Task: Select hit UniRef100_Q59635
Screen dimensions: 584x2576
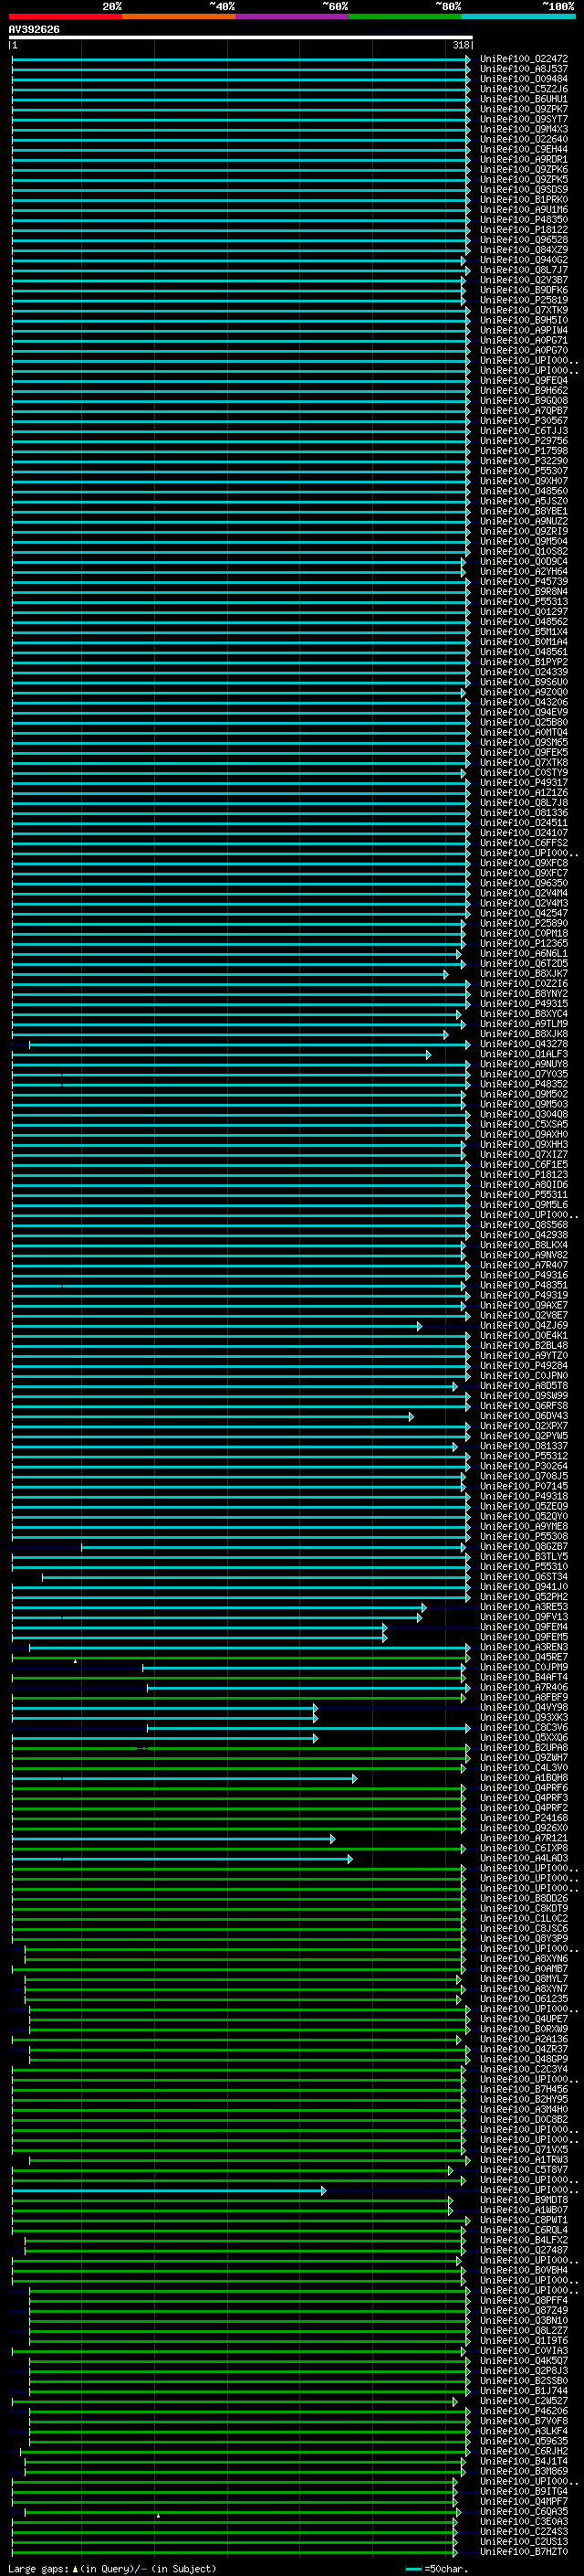Action: (523, 2442)
